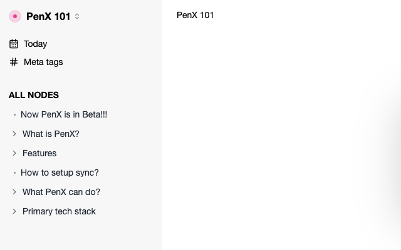Open the 'How to setup sync?' node
This screenshot has width=401, height=250.
[x=60, y=172]
